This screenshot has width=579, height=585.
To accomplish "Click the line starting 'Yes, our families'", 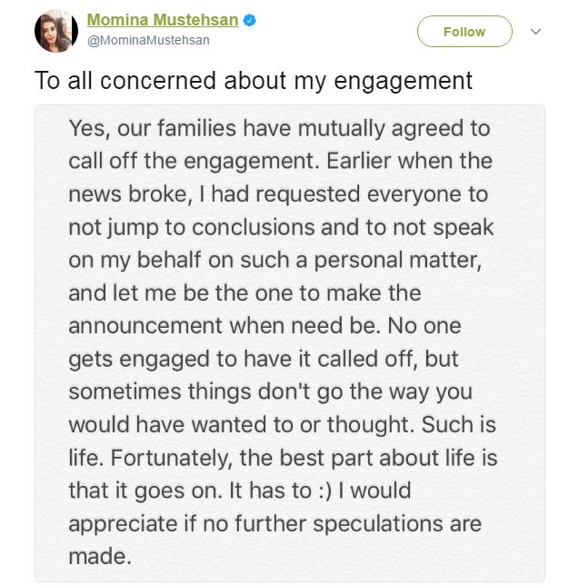I will point(279,129).
